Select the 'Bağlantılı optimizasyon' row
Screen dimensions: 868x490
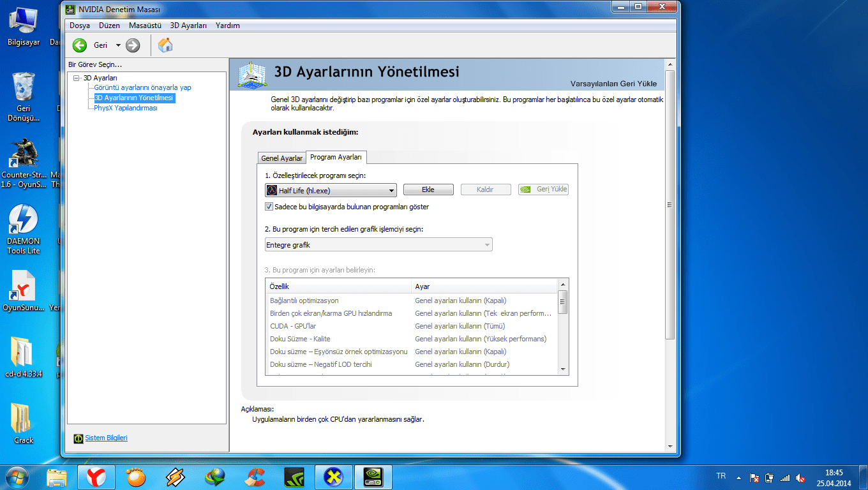click(x=412, y=301)
